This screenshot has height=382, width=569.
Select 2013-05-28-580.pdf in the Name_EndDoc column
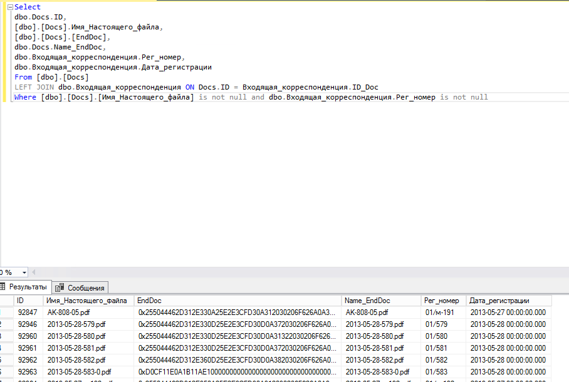(381, 336)
